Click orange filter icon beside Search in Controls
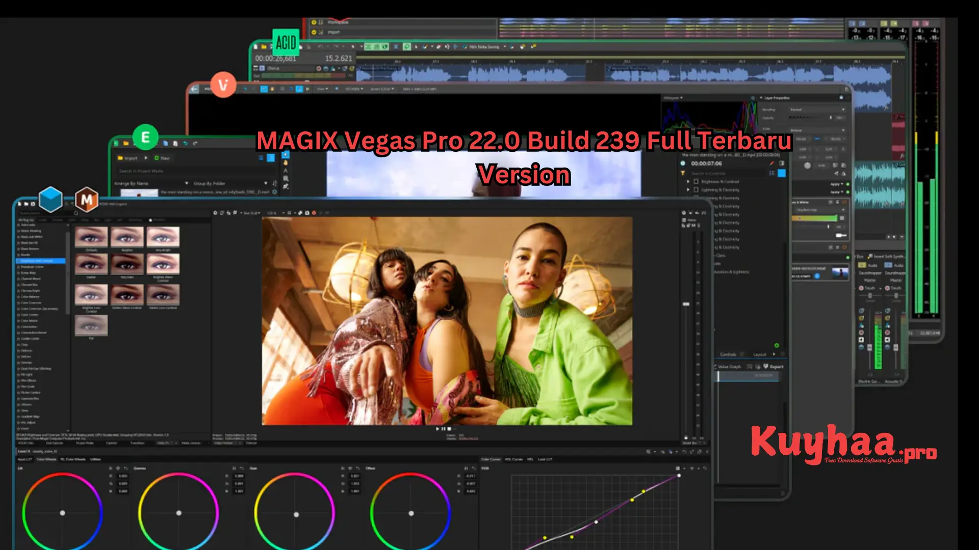The image size is (979, 550). pyautogui.click(x=683, y=173)
